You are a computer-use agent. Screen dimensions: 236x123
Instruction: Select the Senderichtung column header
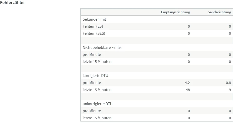pyautogui.click(x=219, y=12)
